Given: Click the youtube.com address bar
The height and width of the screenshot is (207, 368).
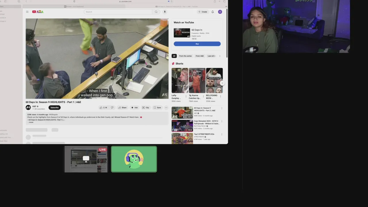Looking at the screenshot, I should [x=126, y=1].
